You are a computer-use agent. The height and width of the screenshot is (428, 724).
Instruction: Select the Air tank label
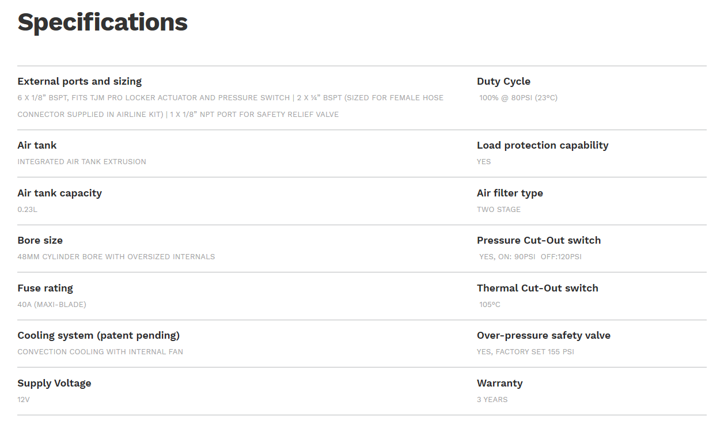tap(37, 145)
